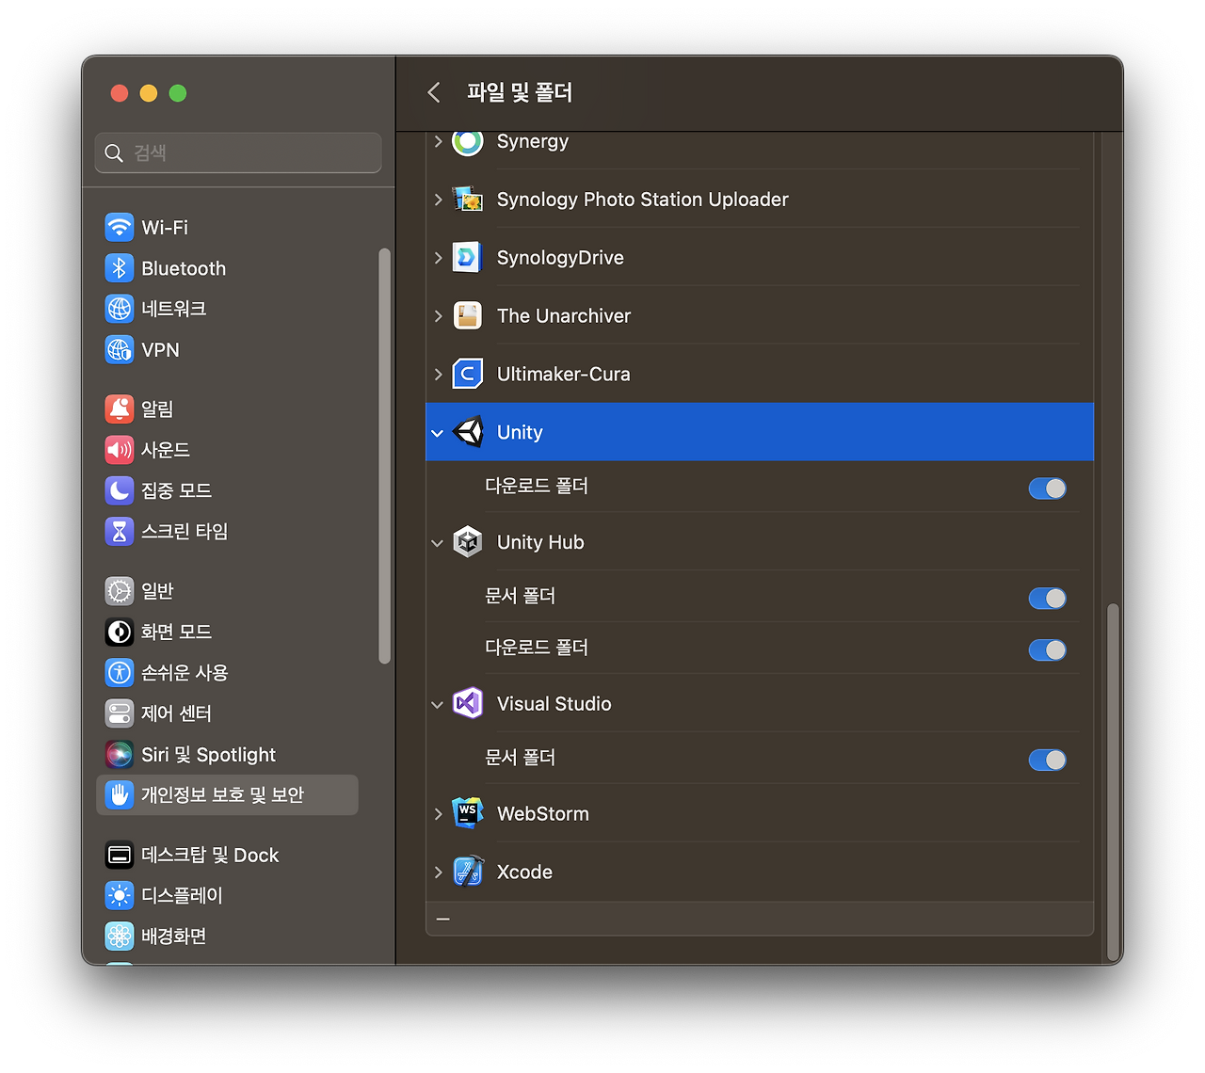
Task: Click the app list vertical scrollbar
Action: pyautogui.click(x=1113, y=783)
